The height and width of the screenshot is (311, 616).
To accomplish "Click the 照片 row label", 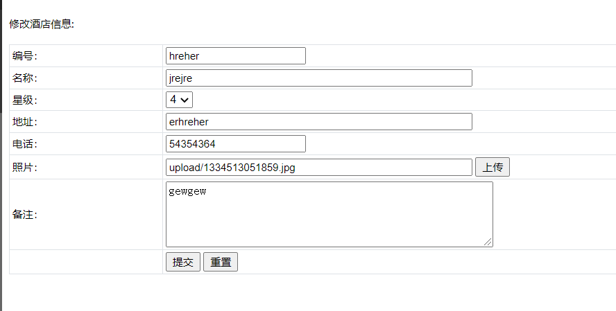I will point(25,168).
